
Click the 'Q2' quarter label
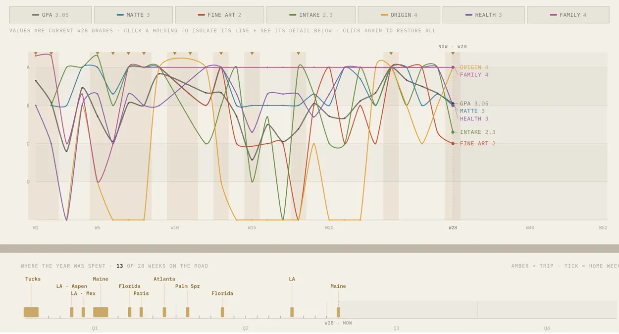pos(246,329)
